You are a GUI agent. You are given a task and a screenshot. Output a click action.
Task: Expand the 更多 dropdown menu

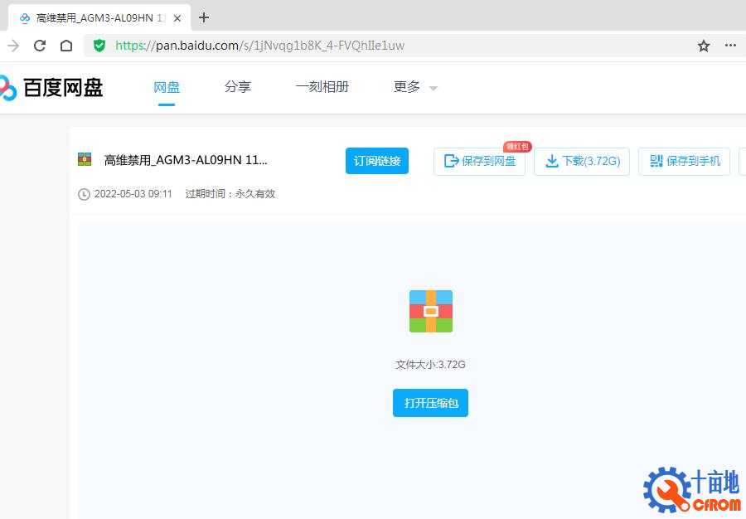pos(414,87)
